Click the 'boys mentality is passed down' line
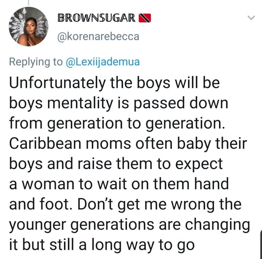The height and width of the screenshot is (259, 262). point(119,103)
